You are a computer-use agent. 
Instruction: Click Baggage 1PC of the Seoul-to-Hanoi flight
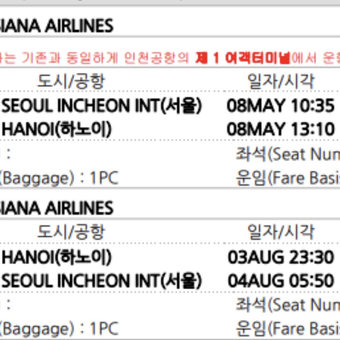click(59, 178)
